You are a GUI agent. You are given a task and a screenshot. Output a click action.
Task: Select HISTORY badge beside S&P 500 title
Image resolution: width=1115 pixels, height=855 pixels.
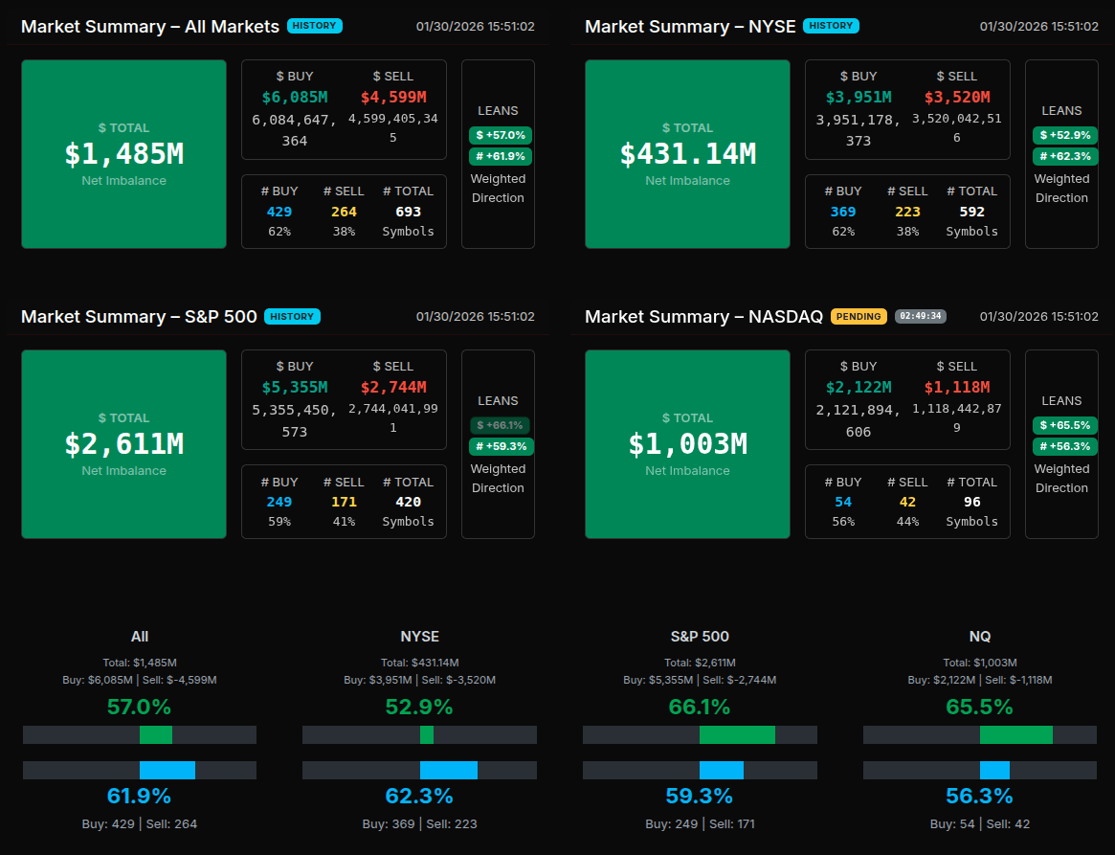(x=292, y=316)
